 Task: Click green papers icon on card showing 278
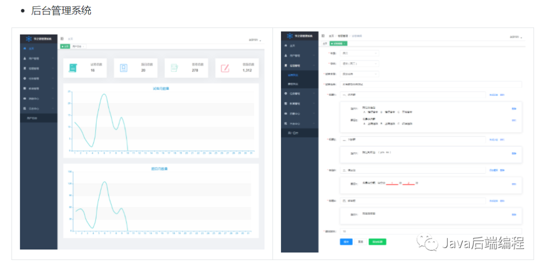point(174,68)
